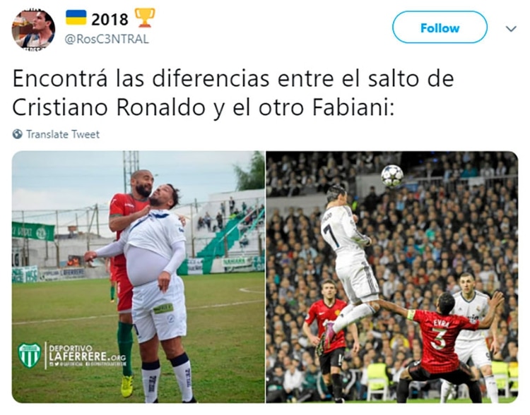Click the tweet text about Cristiano Ronaldo
The height and width of the screenshot is (415, 530).
pos(233,93)
